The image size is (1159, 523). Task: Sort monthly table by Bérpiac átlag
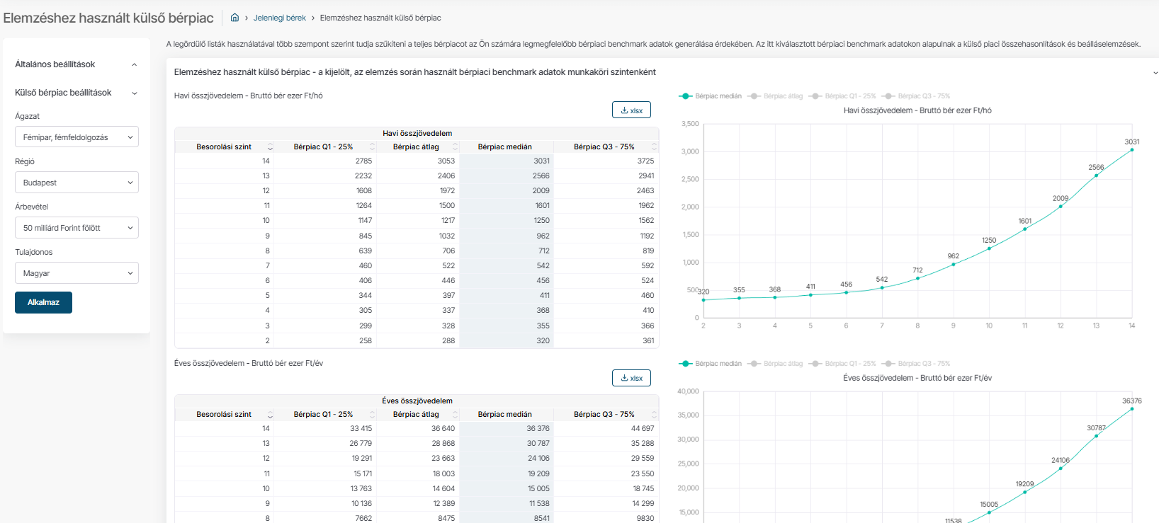(456, 147)
